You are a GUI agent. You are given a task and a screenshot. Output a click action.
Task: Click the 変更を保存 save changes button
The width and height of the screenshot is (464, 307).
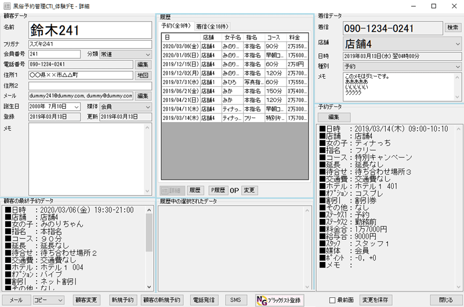click(375, 300)
